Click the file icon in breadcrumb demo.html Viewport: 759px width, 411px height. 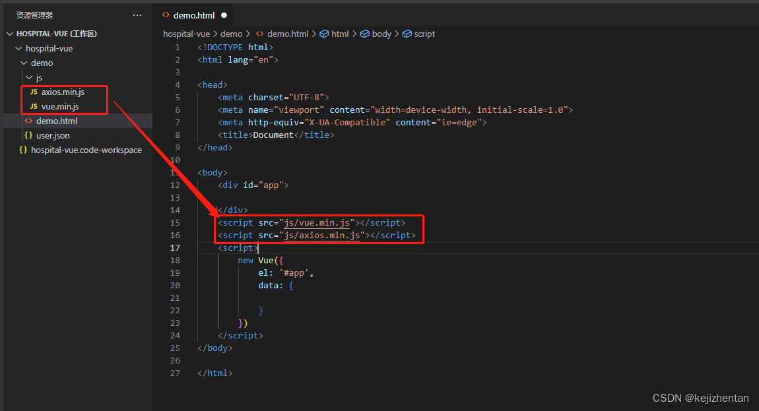pos(260,34)
